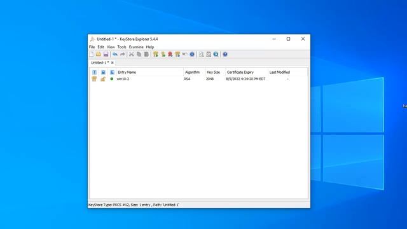Click the Generate Secret Key toolbar icon
The height and width of the screenshot is (229, 407).
(x=163, y=54)
